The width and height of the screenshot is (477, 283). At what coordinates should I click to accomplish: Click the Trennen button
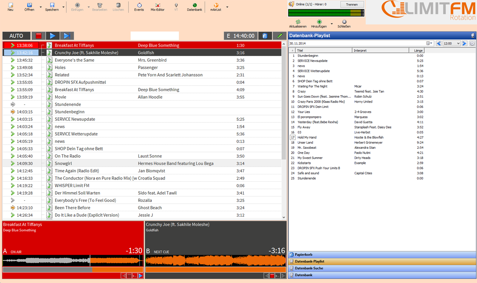[x=352, y=4]
